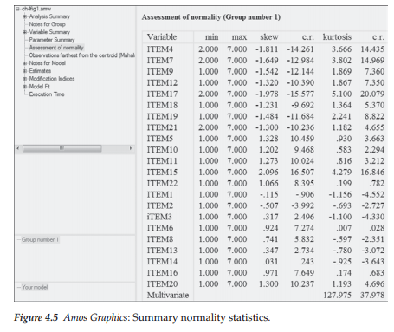The image size is (394, 332).
Task: Open Parameter Summary in the tree
Action: 52,40
